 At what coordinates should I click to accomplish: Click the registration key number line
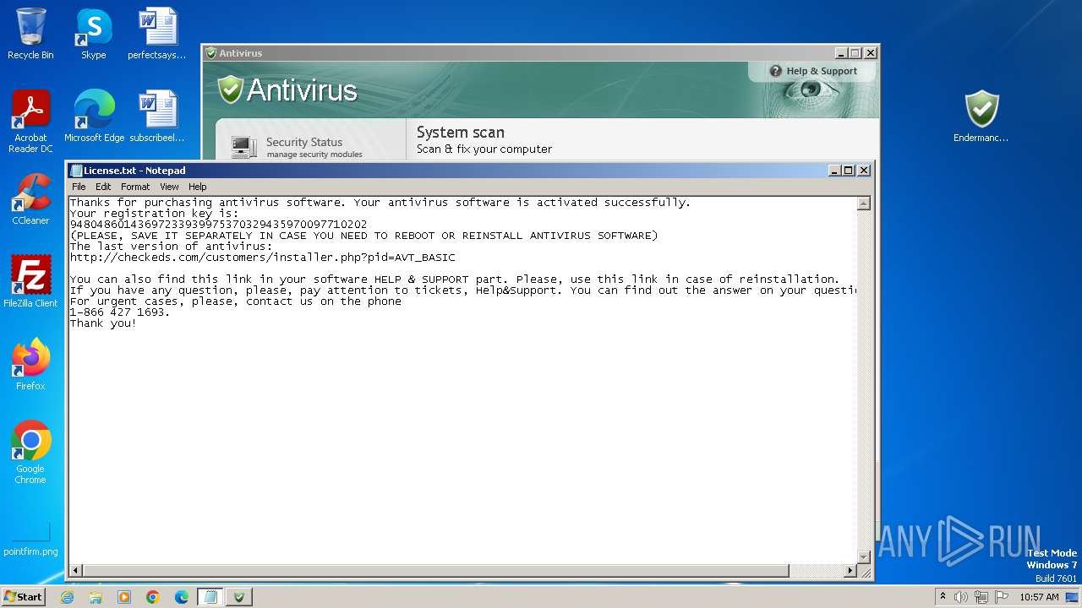pos(218,225)
